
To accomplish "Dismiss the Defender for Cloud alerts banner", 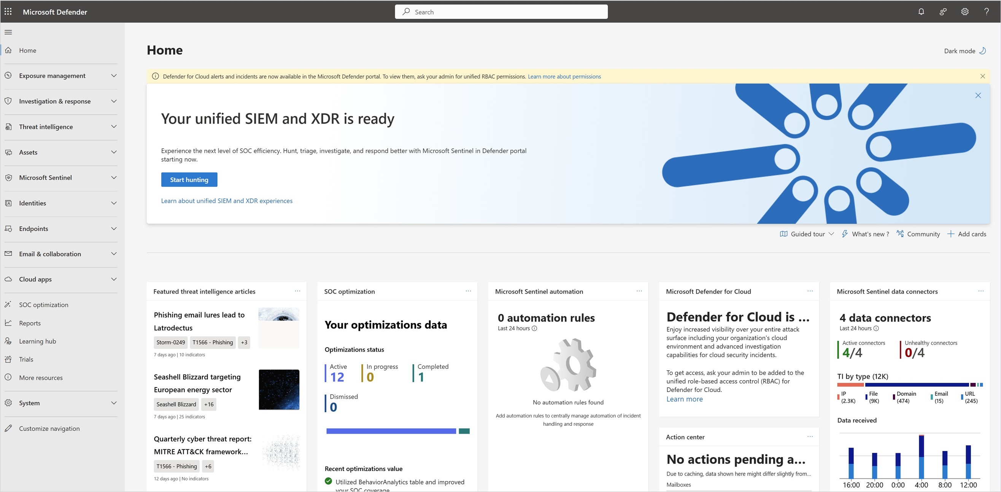I will pos(982,76).
